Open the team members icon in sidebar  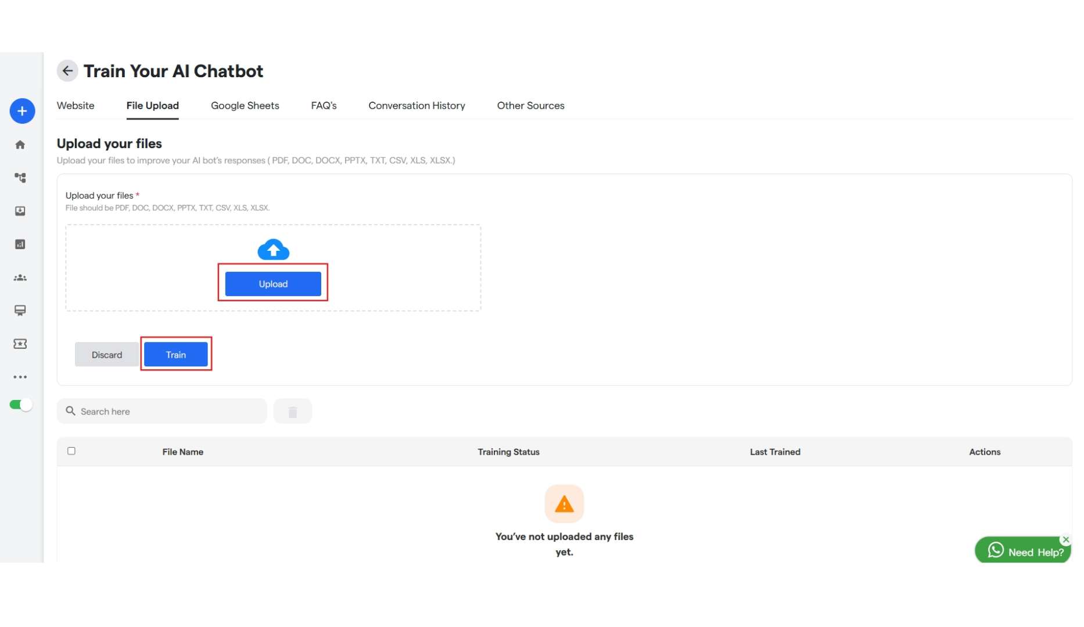point(20,278)
